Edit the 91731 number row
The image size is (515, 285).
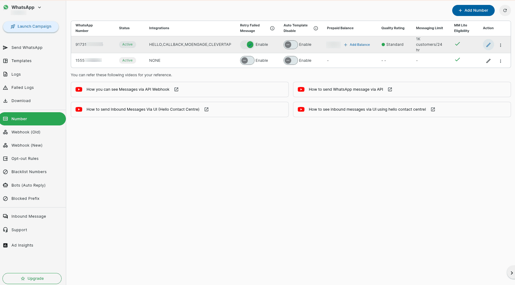(488, 45)
